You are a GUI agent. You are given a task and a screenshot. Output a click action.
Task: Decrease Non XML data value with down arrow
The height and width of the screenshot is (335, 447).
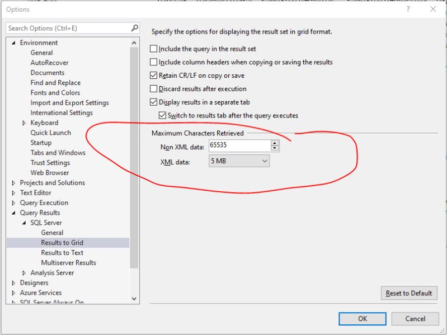275,148
